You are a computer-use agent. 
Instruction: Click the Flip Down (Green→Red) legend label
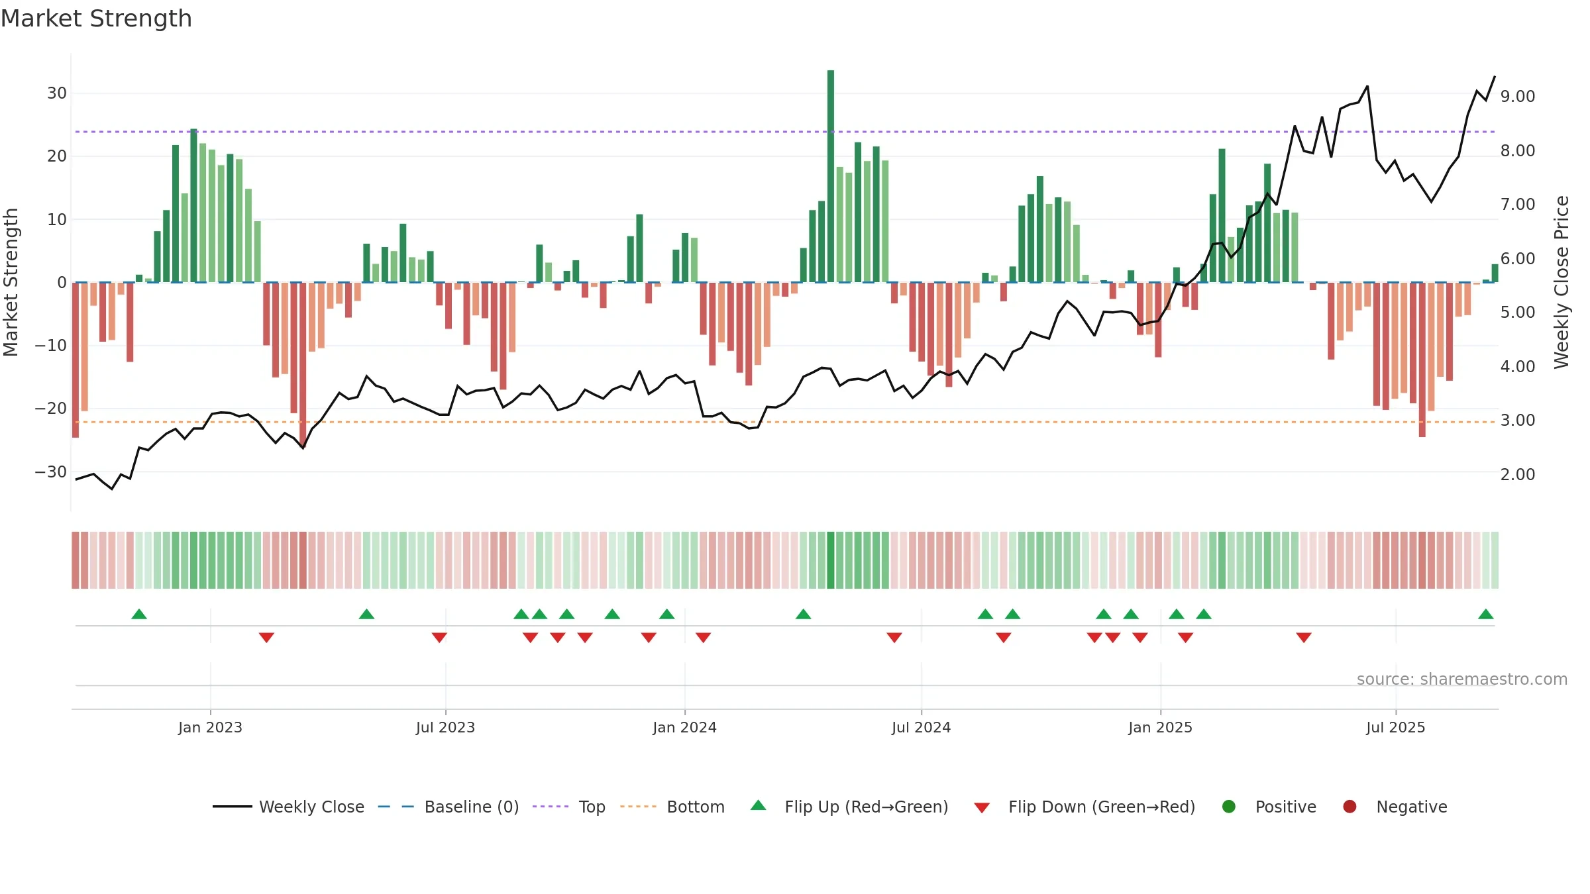pos(1102,807)
